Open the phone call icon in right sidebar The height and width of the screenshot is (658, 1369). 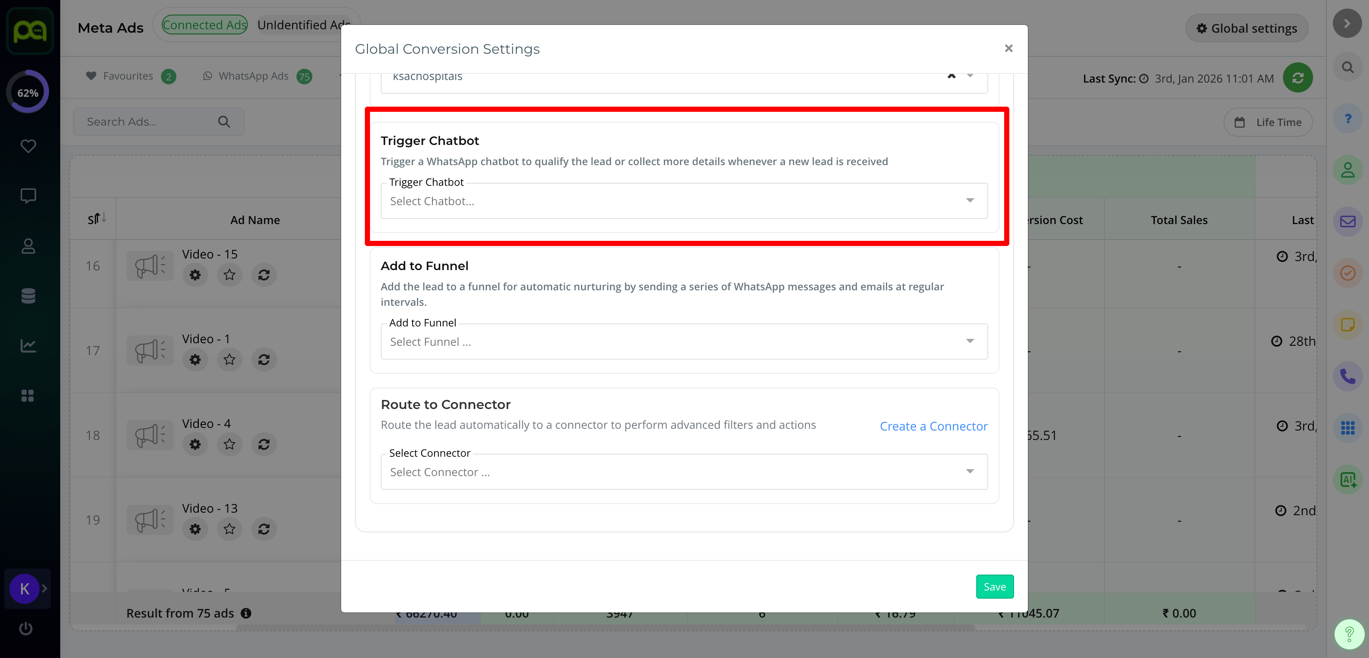pyautogui.click(x=1347, y=377)
